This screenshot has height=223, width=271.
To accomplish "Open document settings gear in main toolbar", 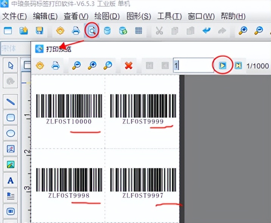I will click(60, 31).
